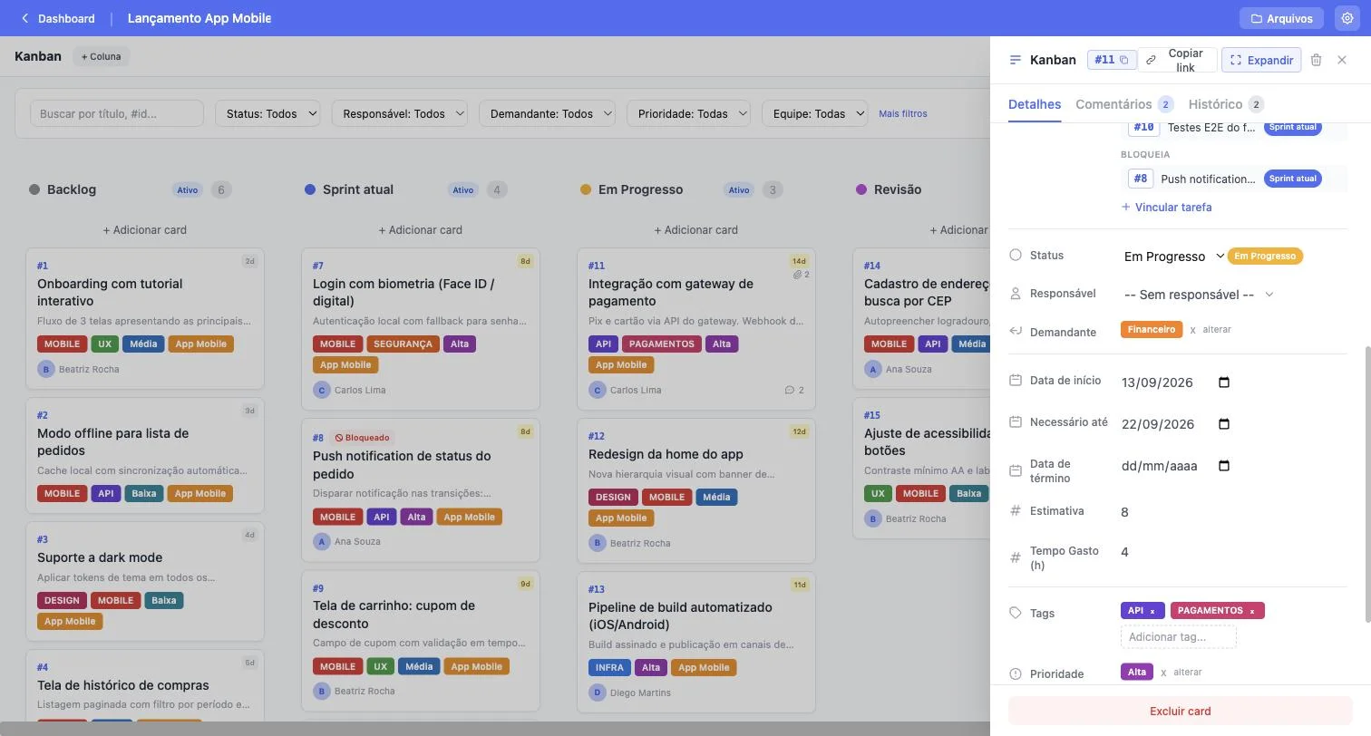The height and width of the screenshot is (736, 1371).
Task: Switch to the Comentários tab
Action: pos(1124,104)
